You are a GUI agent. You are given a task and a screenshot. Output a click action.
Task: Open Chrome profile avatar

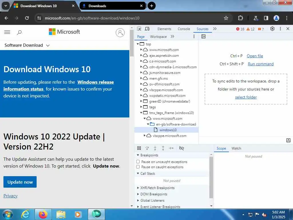(x=276, y=18)
